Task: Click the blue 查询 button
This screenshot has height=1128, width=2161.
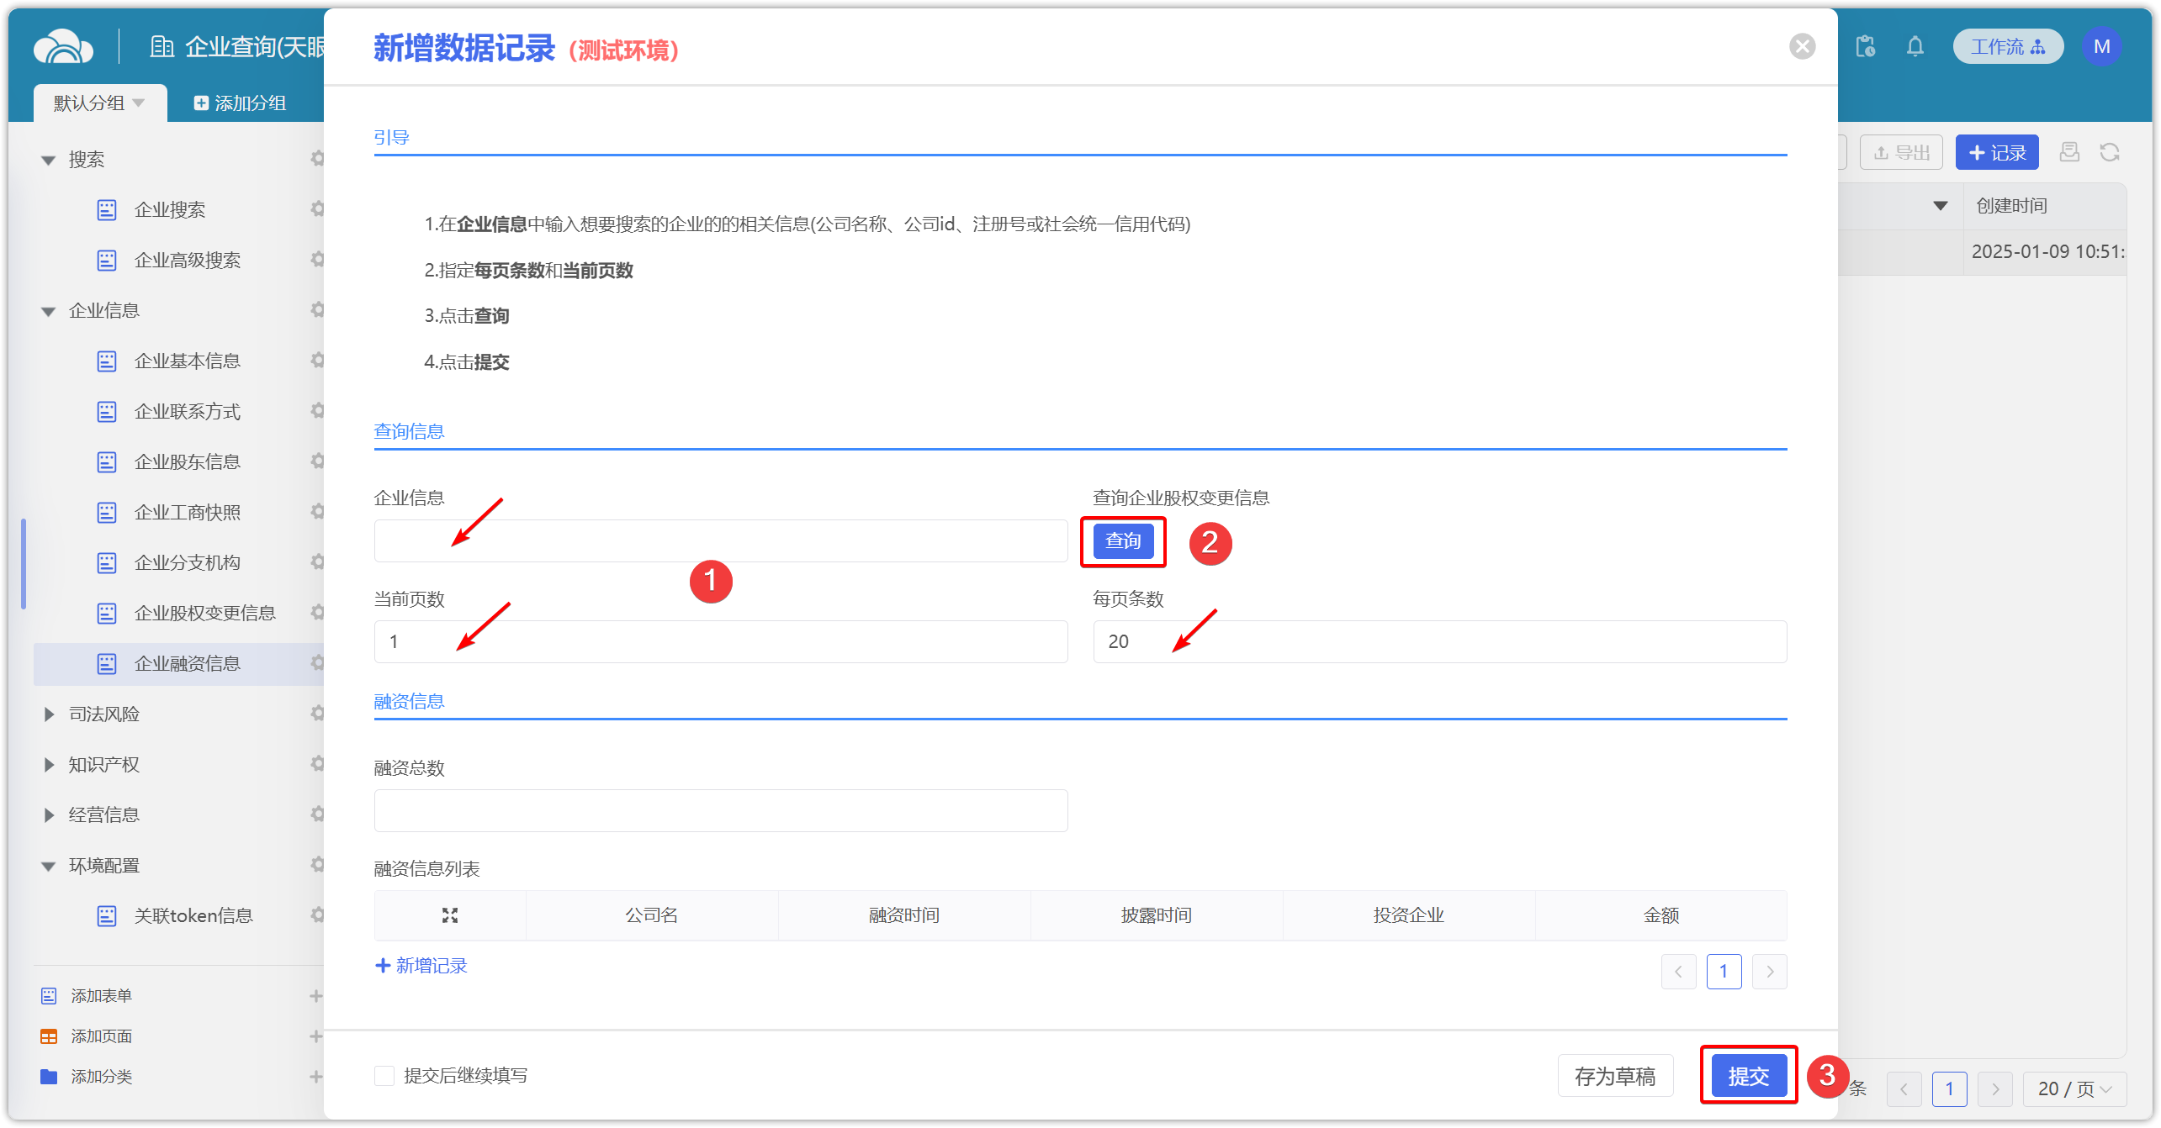Action: coord(1123,541)
